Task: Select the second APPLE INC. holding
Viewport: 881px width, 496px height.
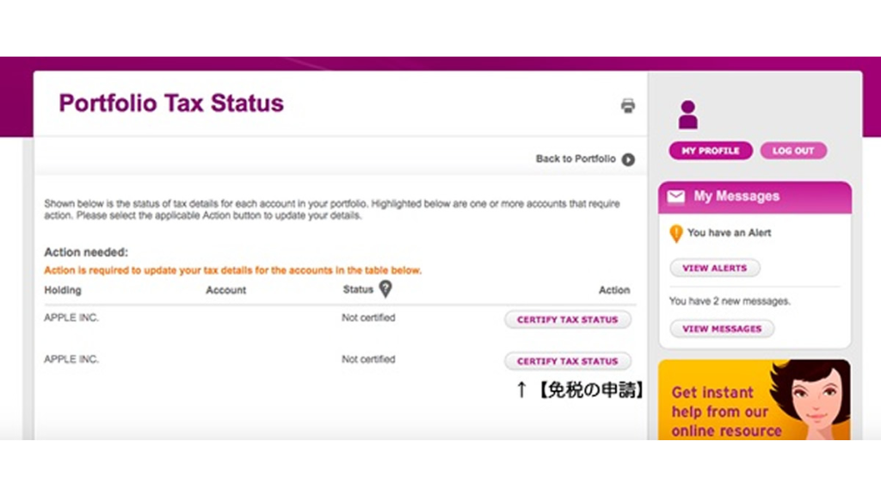Action: pyautogui.click(x=71, y=359)
